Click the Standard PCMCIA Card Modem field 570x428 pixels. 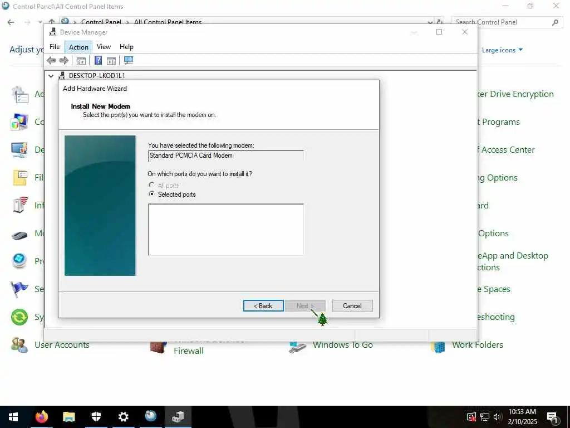tap(226, 156)
